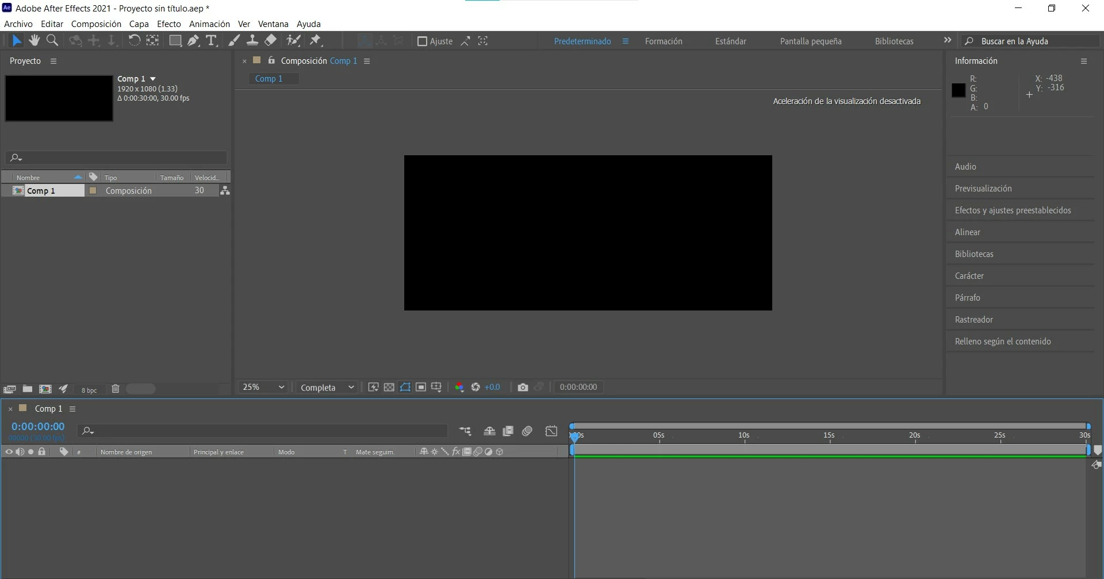Open the Completa resolution dropdown
The image size is (1104, 579).
click(326, 387)
